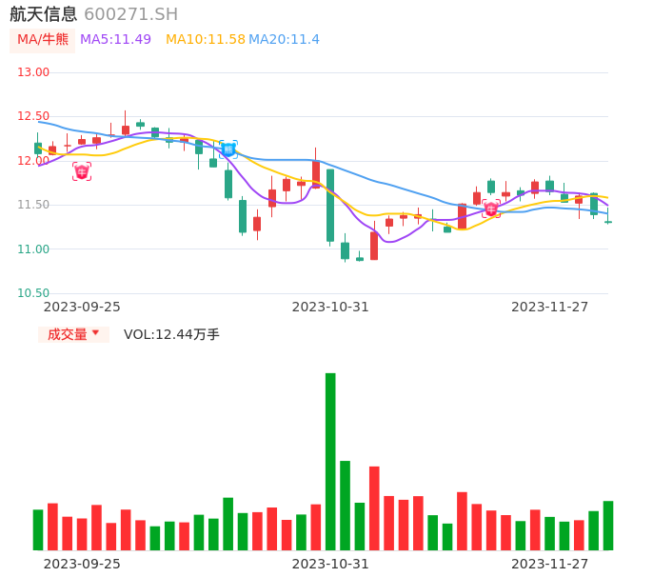Click the tallest green volume bar

click(330, 461)
